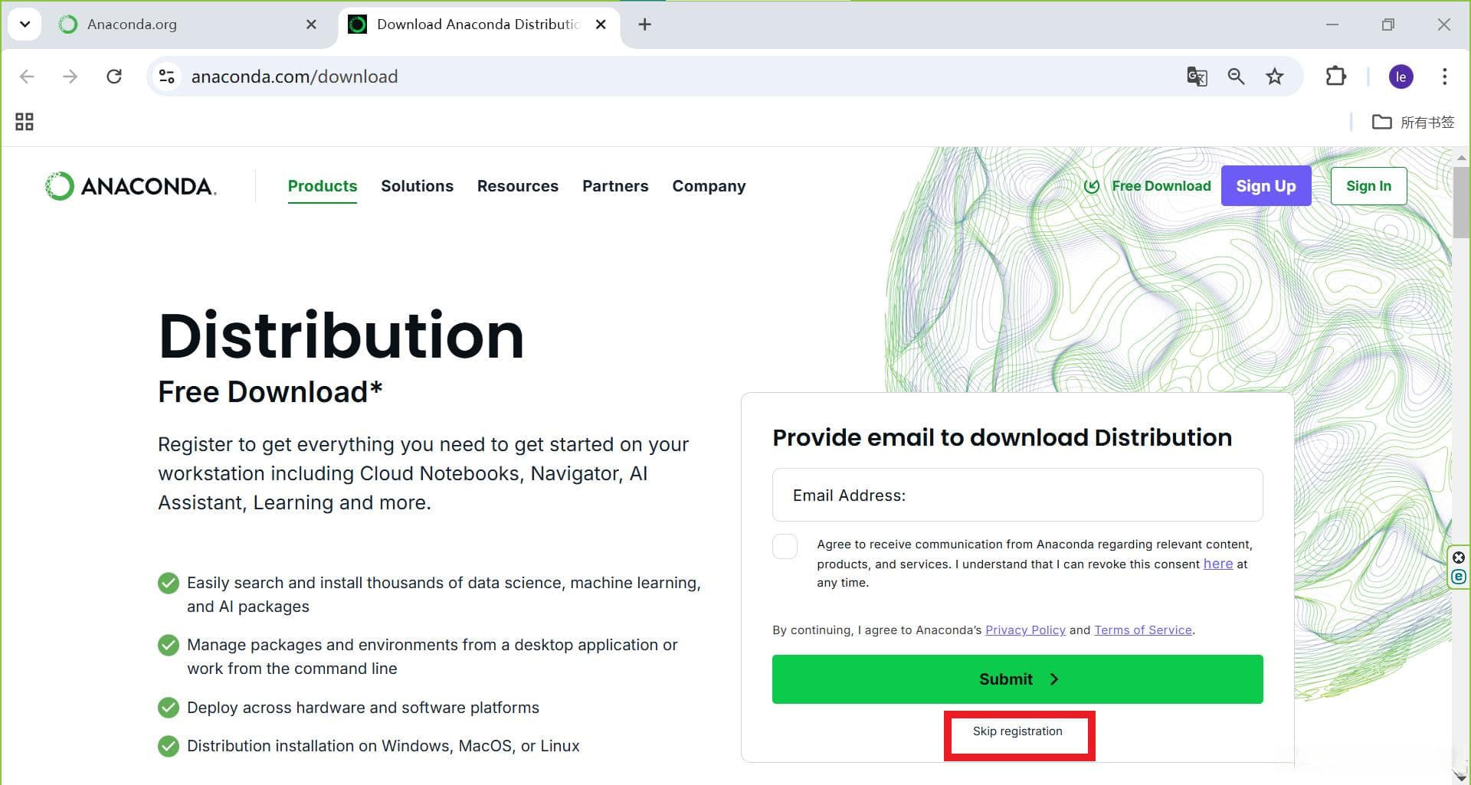The image size is (1471, 785).
Task: Close the Download Anaconda Distribution tab
Action: [601, 25]
